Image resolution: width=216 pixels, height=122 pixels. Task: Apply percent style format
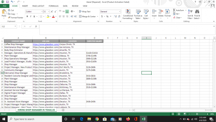[107, 17]
